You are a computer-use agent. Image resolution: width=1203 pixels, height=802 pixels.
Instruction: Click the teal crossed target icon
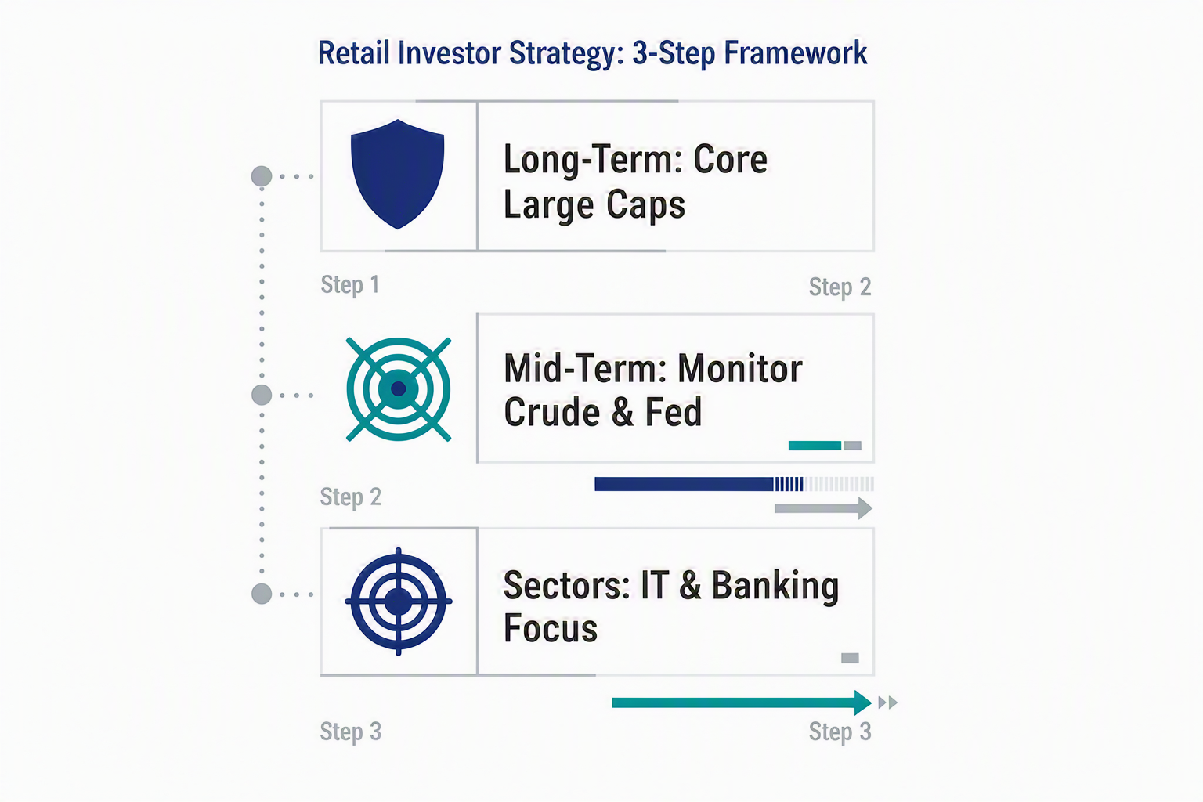399,389
